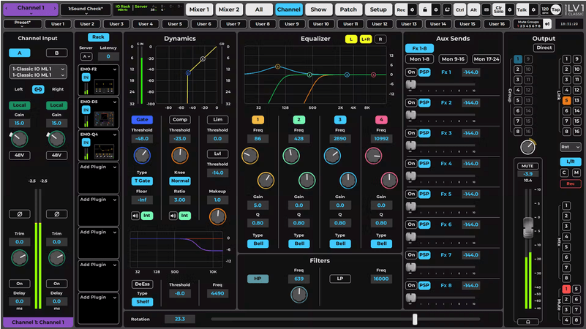Toggle the EMO-Q4 IN button

(x=86, y=143)
